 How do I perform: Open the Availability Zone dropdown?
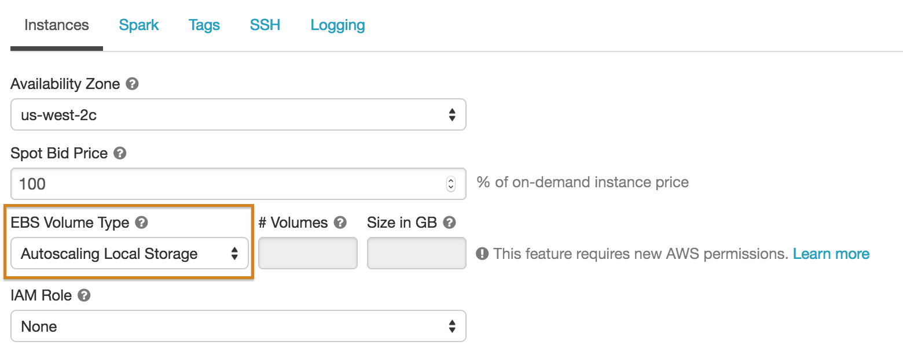[238, 115]
